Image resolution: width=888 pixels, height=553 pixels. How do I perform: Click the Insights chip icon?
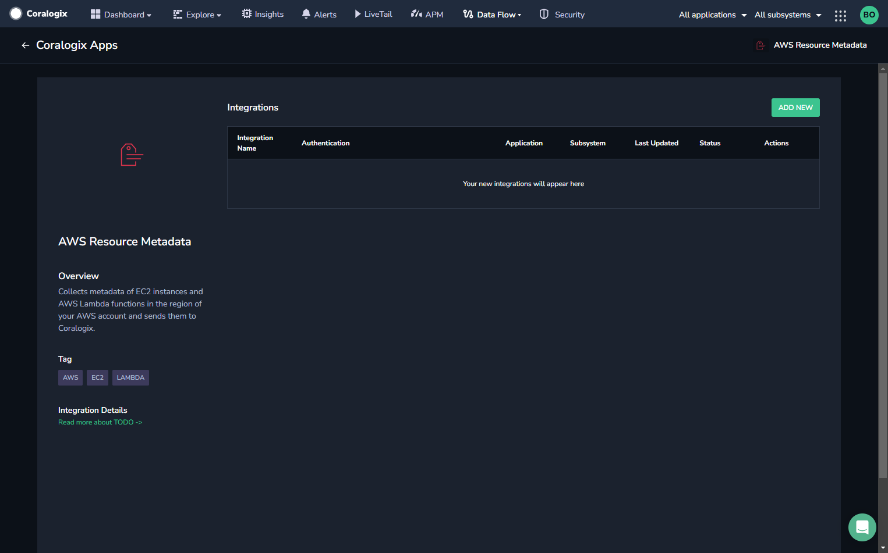[x=247, y=13]
